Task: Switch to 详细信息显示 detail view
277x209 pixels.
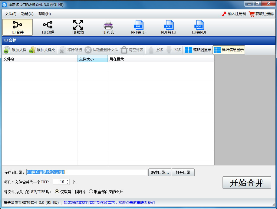Action: point(229,50)
